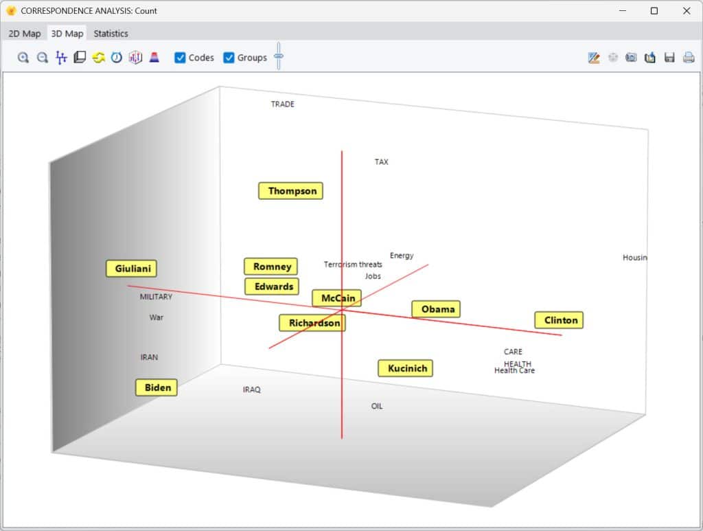Toggle the red axis lines icon
The image size is (703, 531).
61,58
